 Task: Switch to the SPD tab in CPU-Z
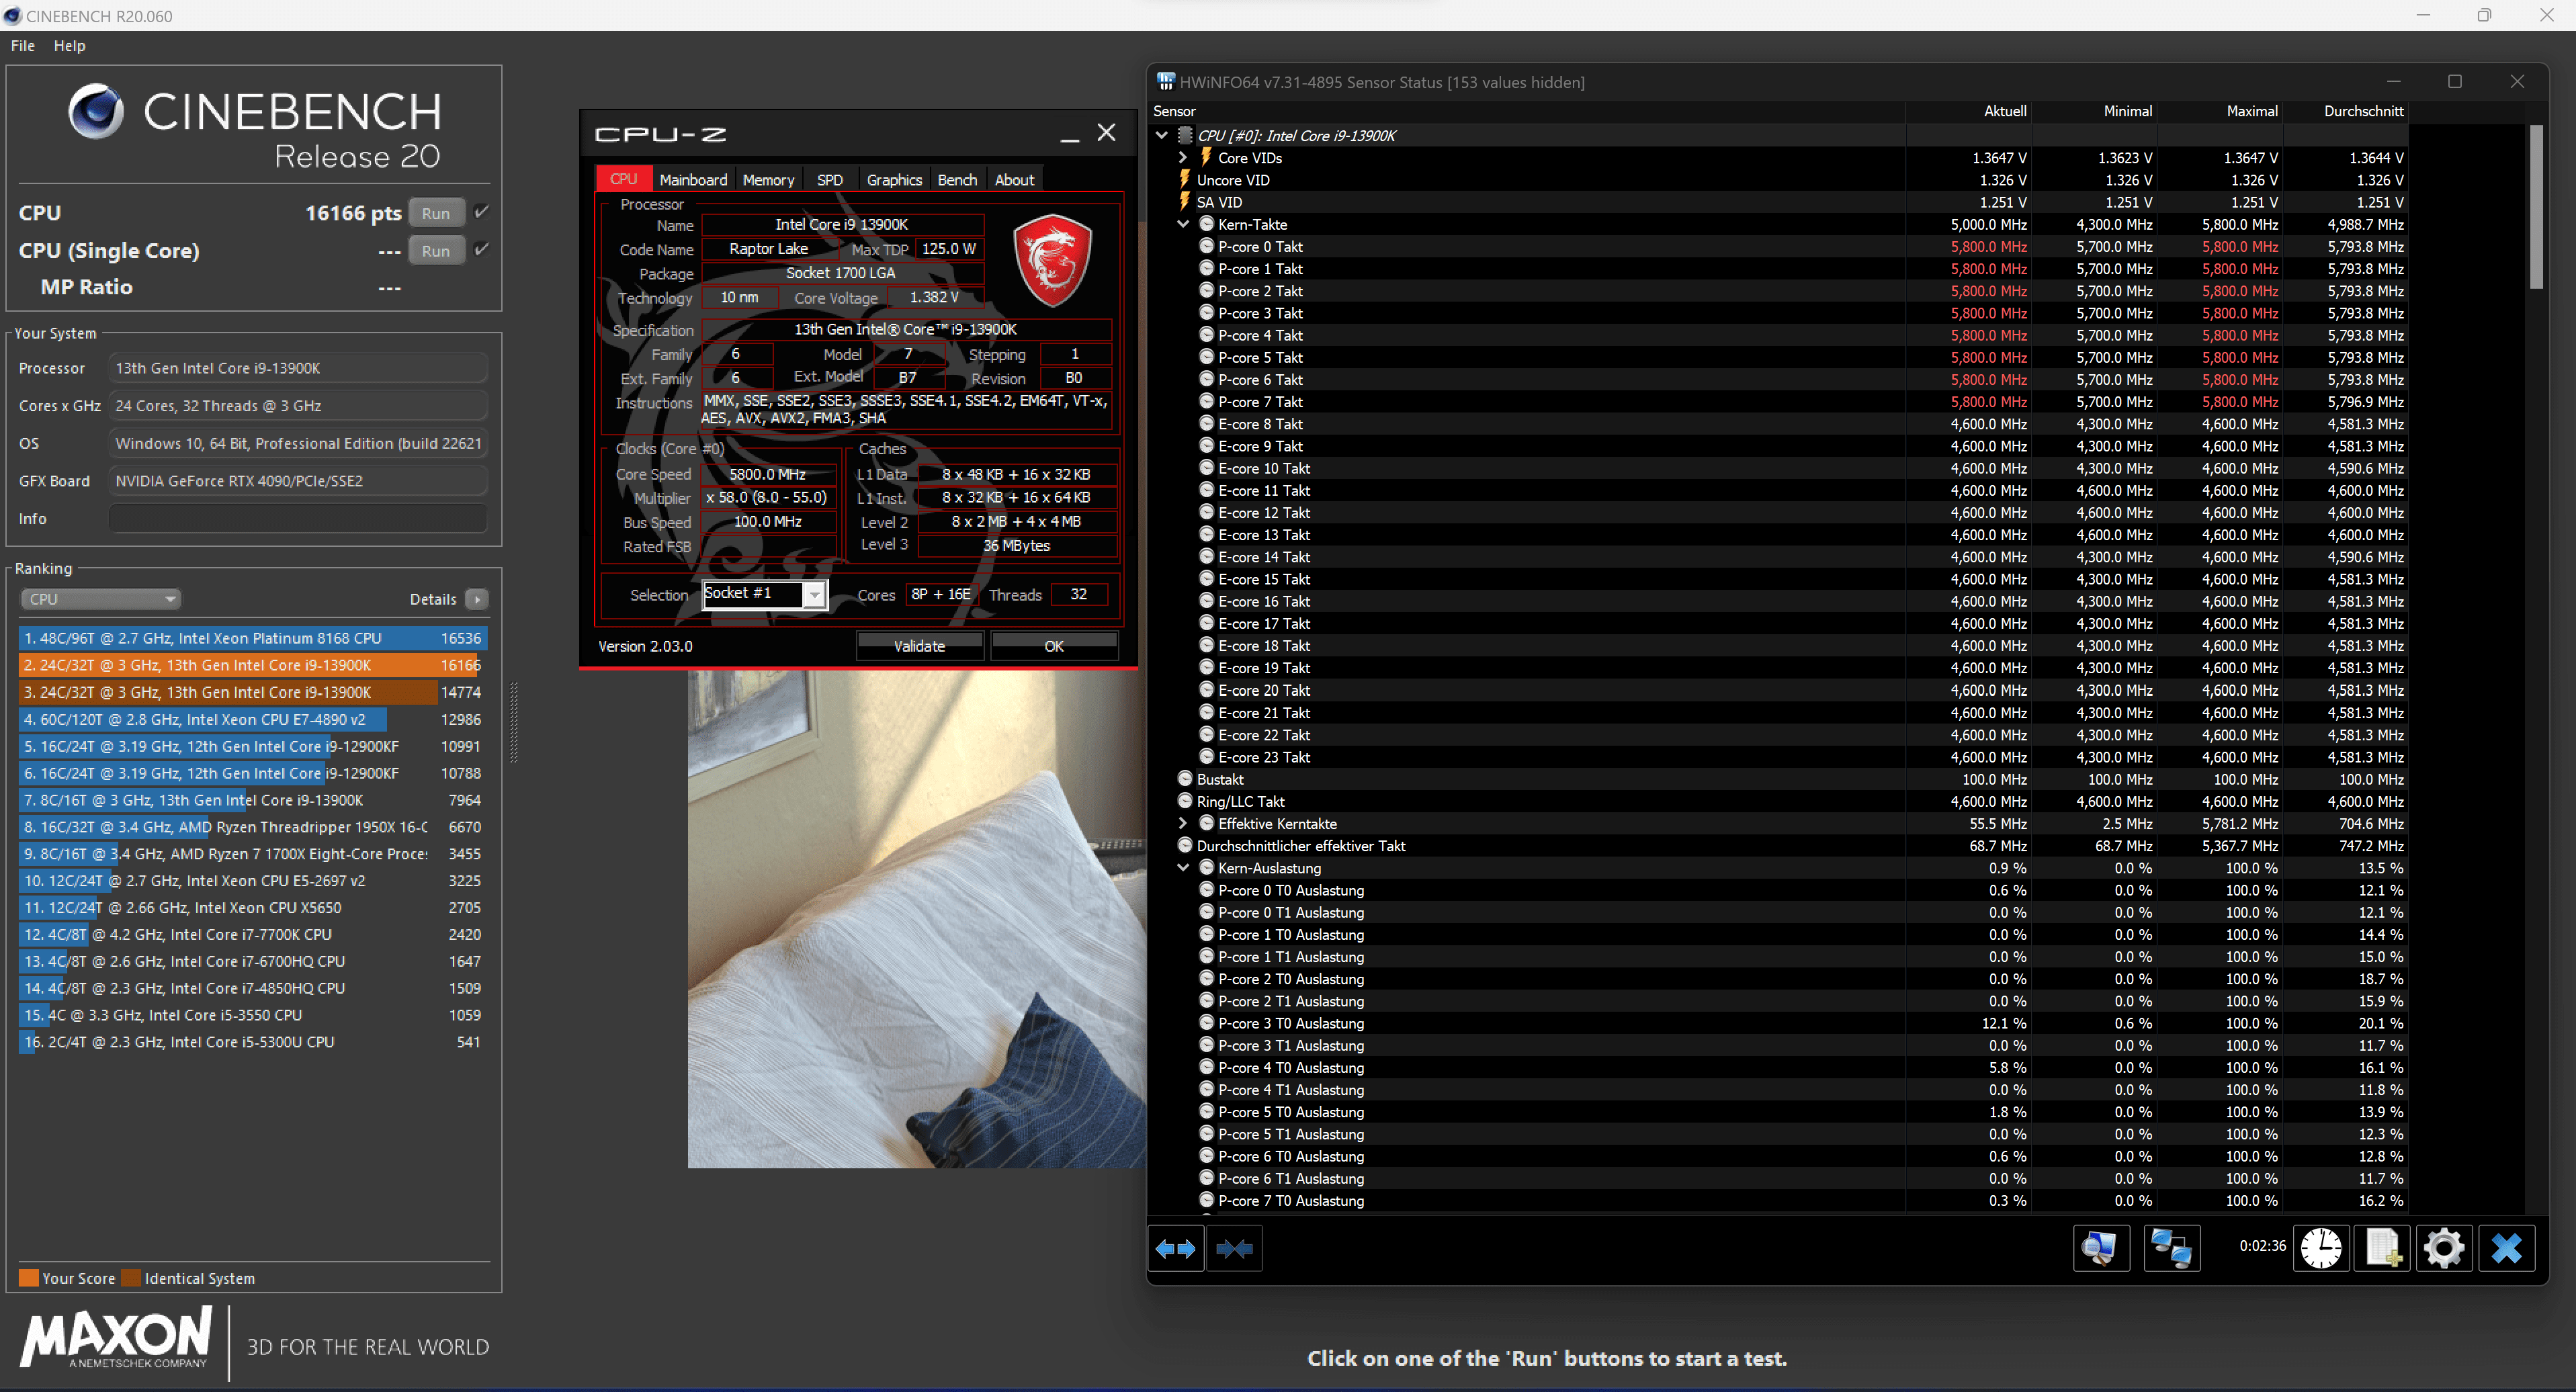point(829,179)
